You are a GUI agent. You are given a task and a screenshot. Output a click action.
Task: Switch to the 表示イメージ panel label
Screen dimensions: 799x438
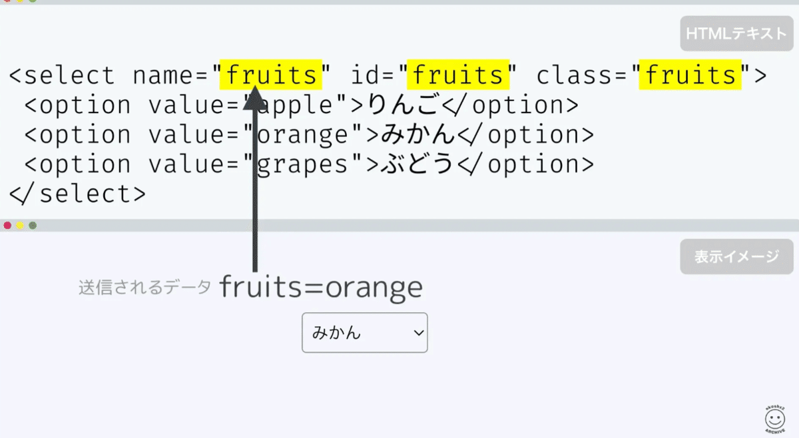(736, 256)
